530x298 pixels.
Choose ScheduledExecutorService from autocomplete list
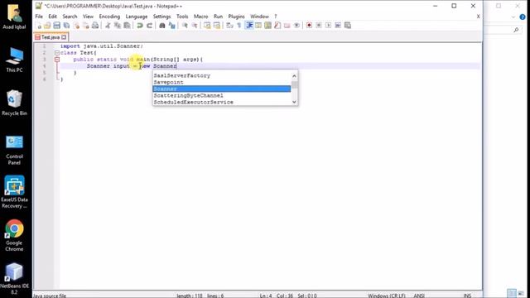click(222, 102)
